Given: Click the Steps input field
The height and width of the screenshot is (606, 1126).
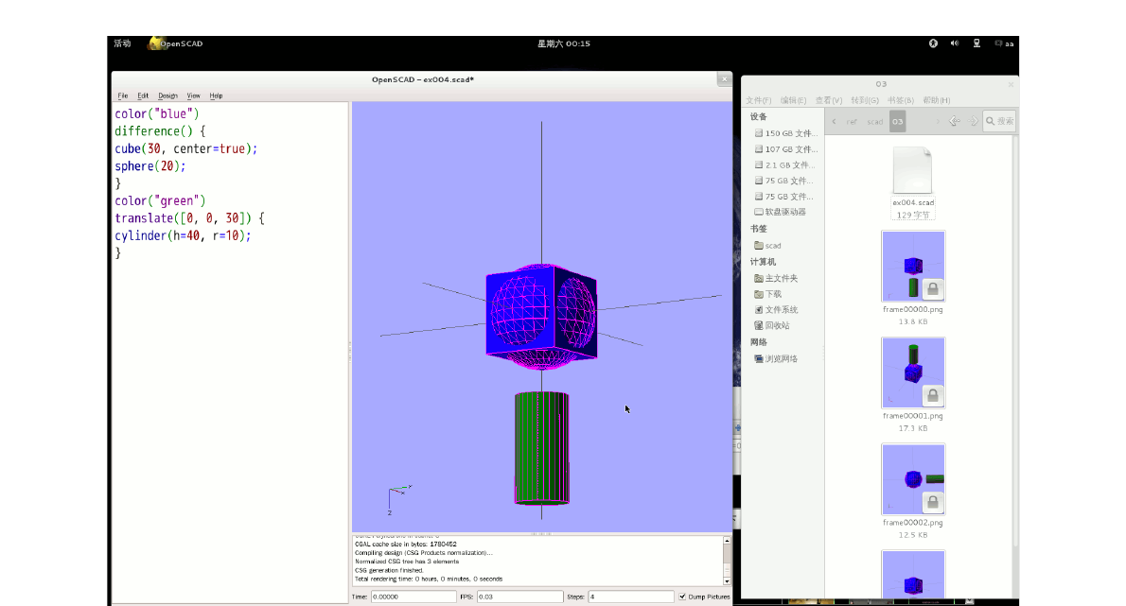Looking at the screenshot, I should tap(630, 597).
